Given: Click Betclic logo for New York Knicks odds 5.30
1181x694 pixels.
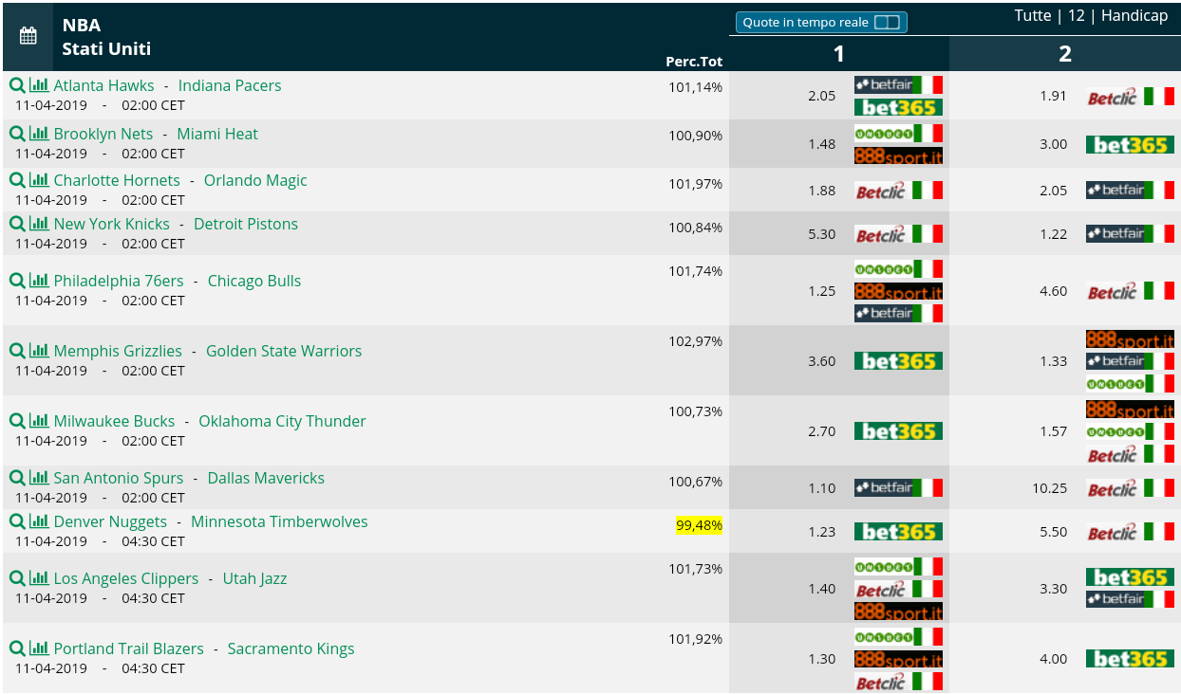Looking at the screenshot, I should [898, 234].
